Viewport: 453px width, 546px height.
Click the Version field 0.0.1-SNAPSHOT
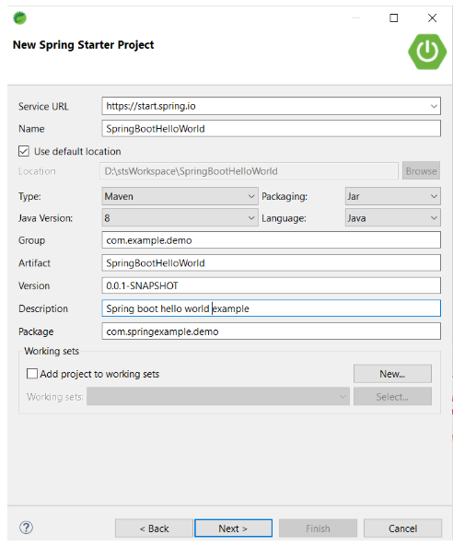pos(272,285)
